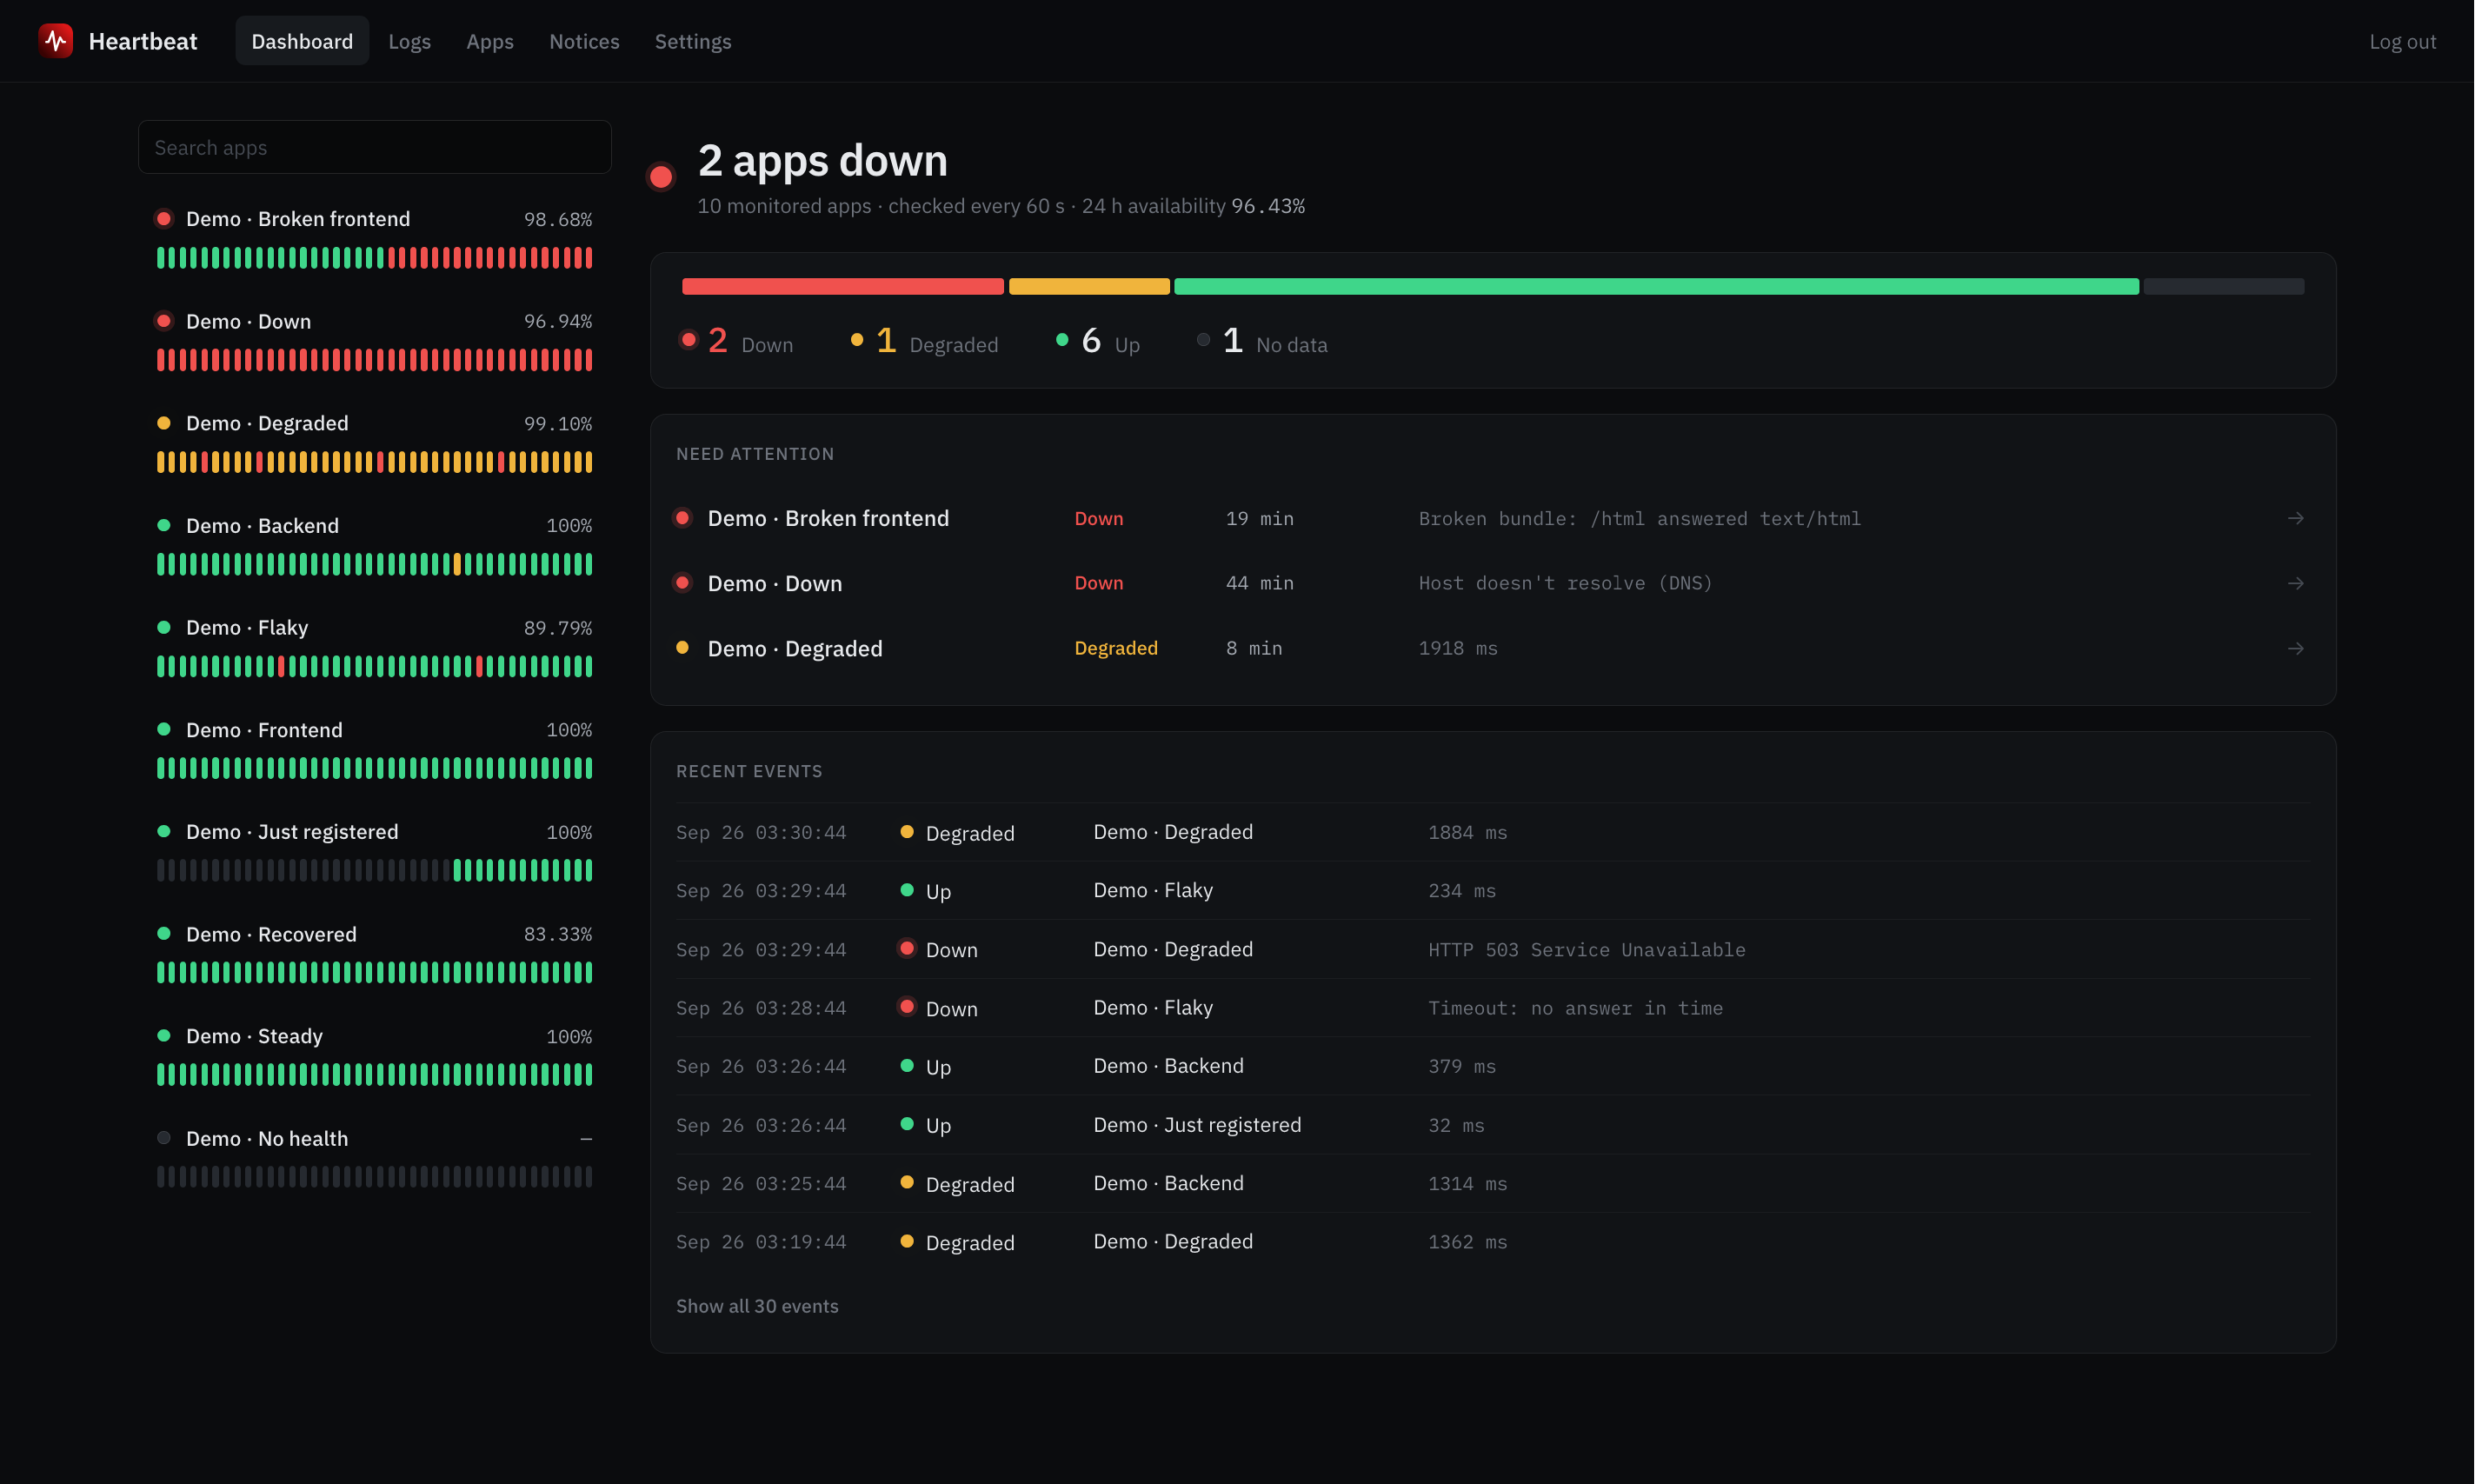The width and height of the screenshot is (2475, 1484).
Task: Click the 96.94% value for Demo · Down
Action: coord(558,321)
